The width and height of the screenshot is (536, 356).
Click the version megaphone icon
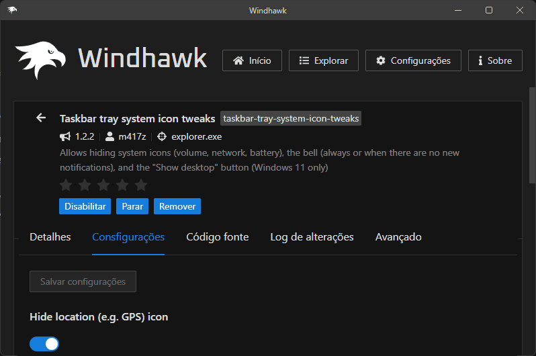coord(65,137)
